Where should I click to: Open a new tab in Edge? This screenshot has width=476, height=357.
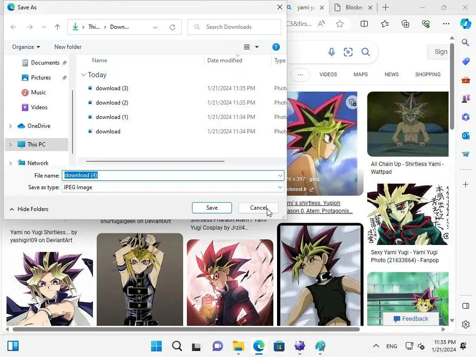tap(385, 7)
